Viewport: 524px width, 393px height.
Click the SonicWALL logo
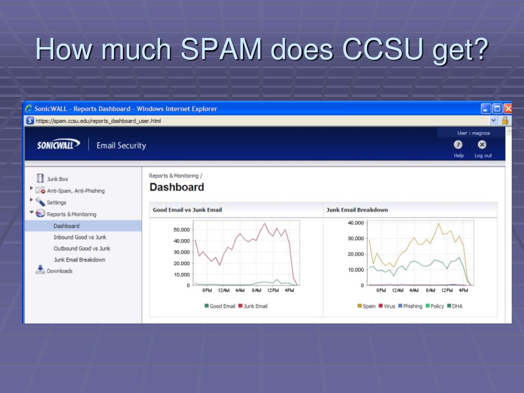coord(58,145)
